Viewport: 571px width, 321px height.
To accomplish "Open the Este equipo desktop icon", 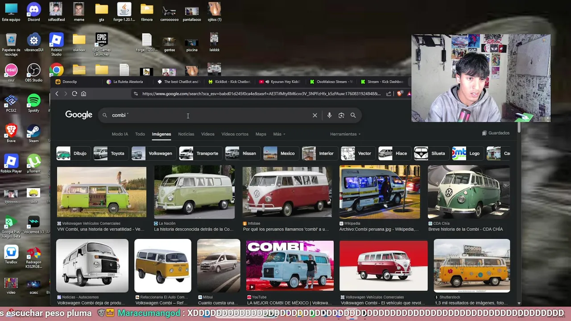I will (11, 12).
